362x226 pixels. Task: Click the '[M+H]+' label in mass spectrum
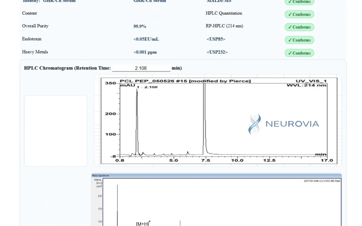coord(143,223)
